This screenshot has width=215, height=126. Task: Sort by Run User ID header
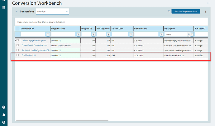click(201, 29)
